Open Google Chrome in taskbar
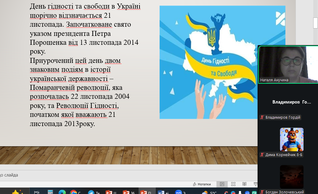Image resolution: width=318 pixels, height=194 pixels. point(73,192)
